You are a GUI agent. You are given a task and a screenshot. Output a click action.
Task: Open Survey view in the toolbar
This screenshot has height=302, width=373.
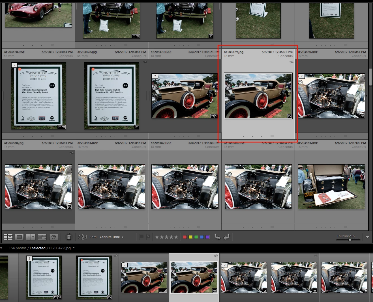[42, 237]
